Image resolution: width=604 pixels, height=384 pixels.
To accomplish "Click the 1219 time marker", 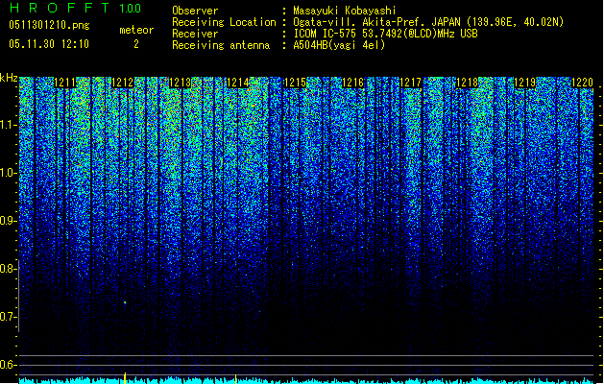I will (524, 83).
